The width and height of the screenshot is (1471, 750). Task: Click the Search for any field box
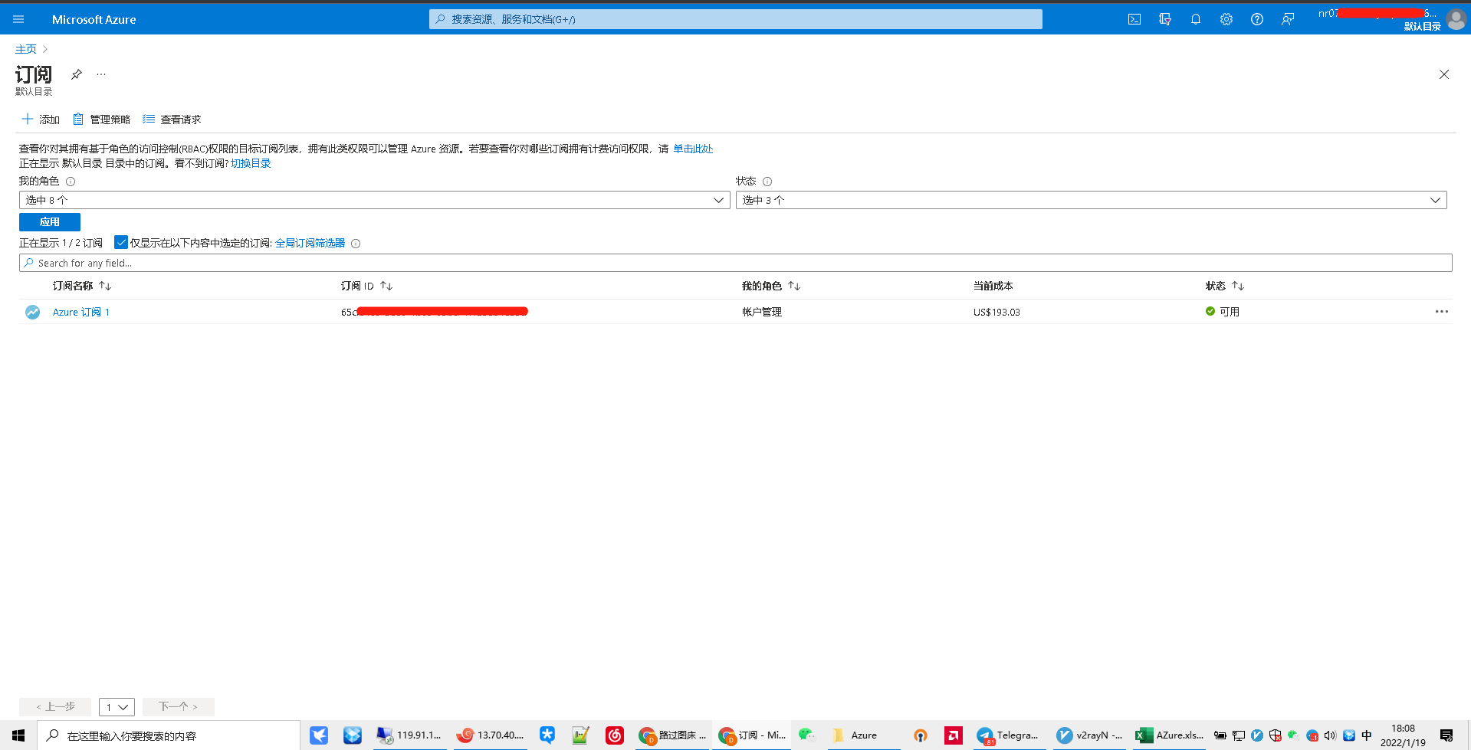point(735,263)
